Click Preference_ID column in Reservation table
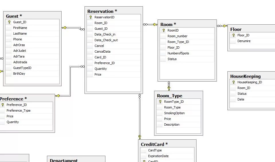Image resolution: width=275 pixels, height=162 pixels. point(114,63)
